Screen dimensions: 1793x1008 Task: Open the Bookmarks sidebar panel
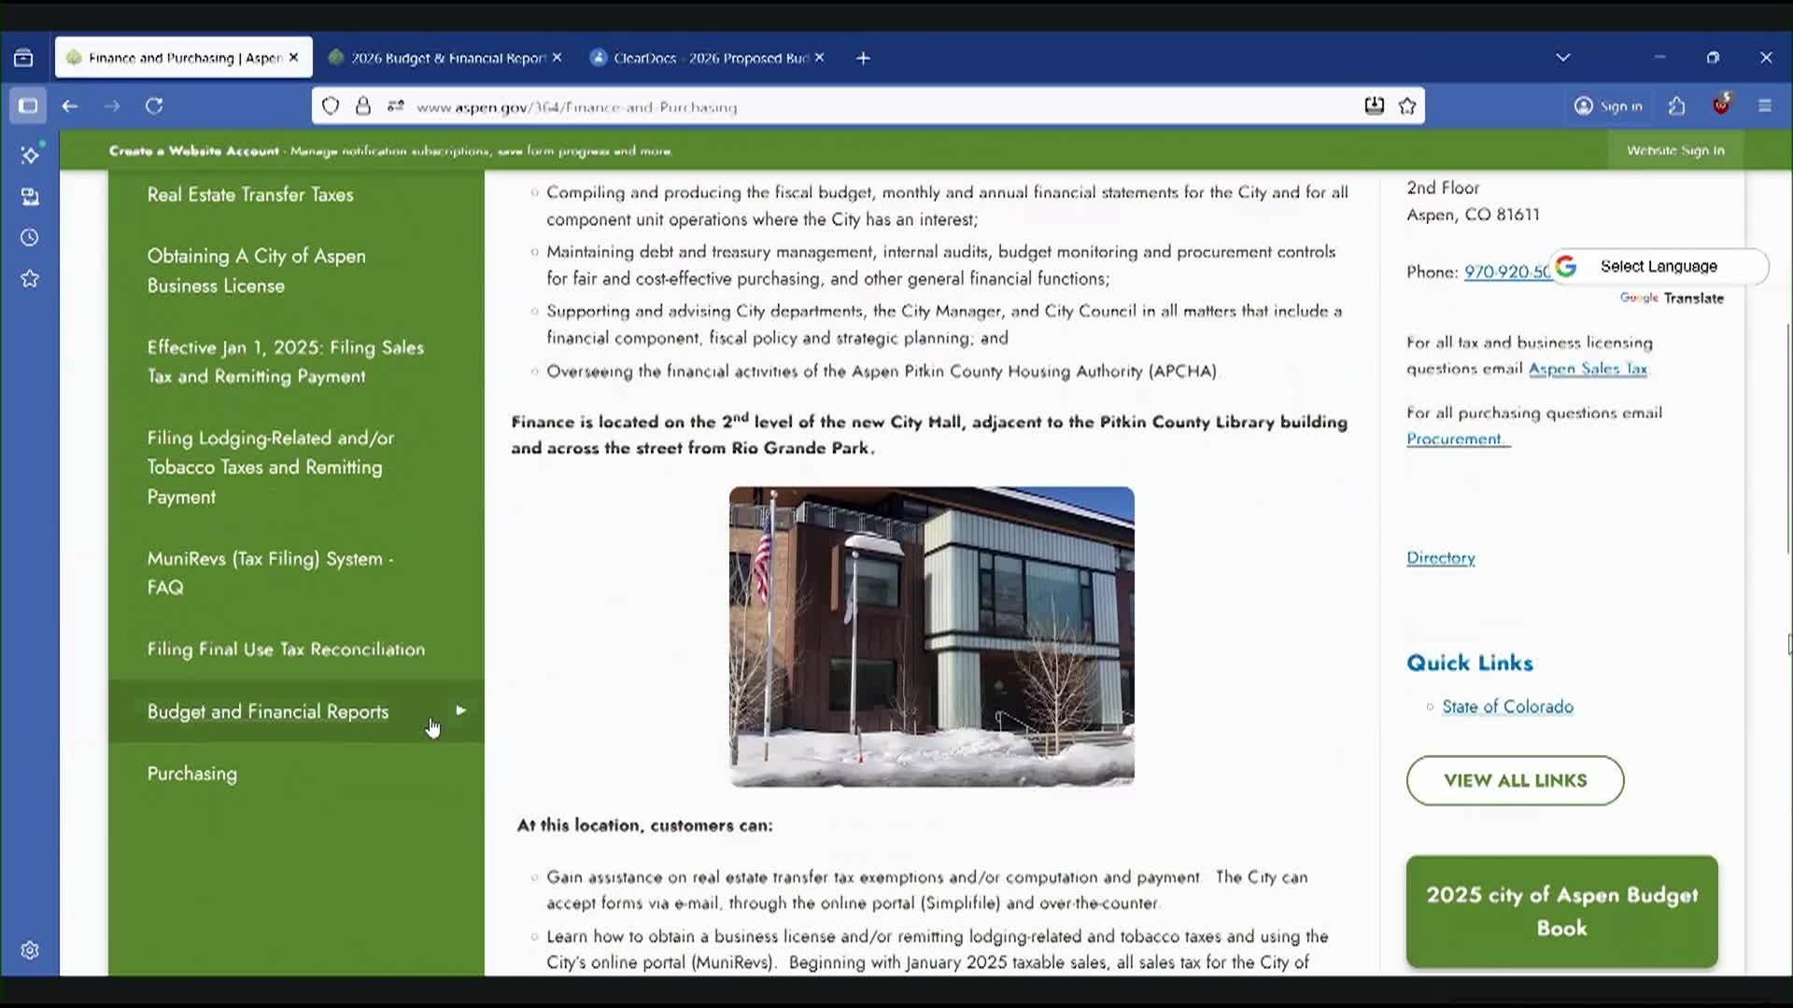31,278
